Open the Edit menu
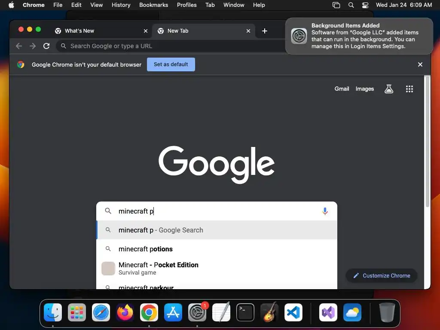 click(x=76, y=5)
